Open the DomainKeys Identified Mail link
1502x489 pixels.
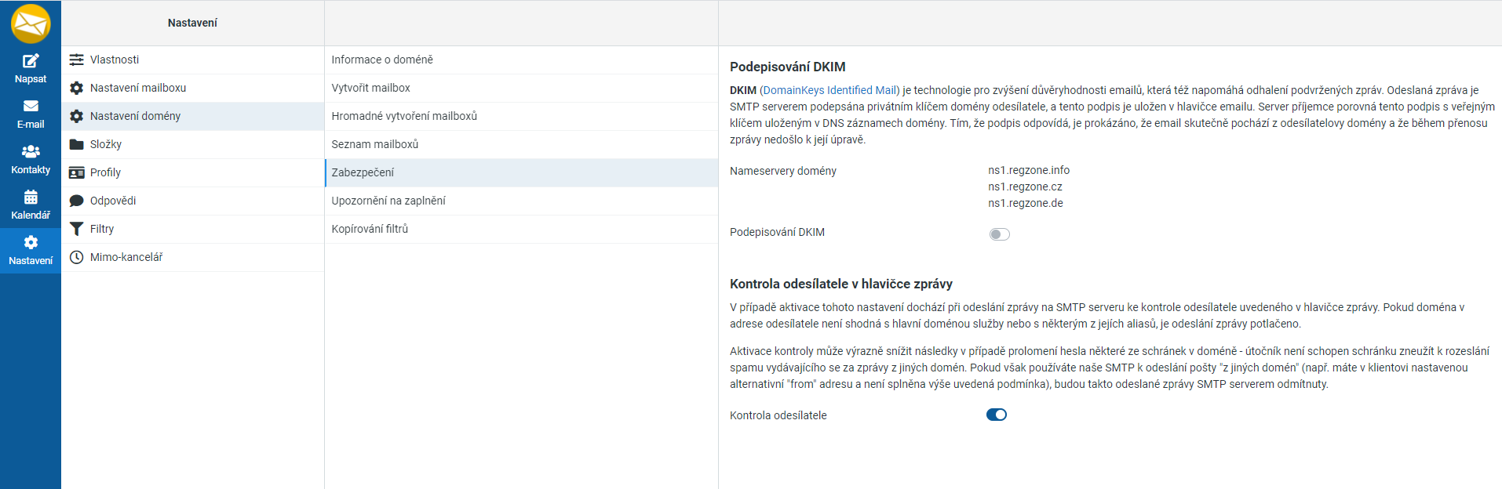pyautogui.click(x=829, y=90)
